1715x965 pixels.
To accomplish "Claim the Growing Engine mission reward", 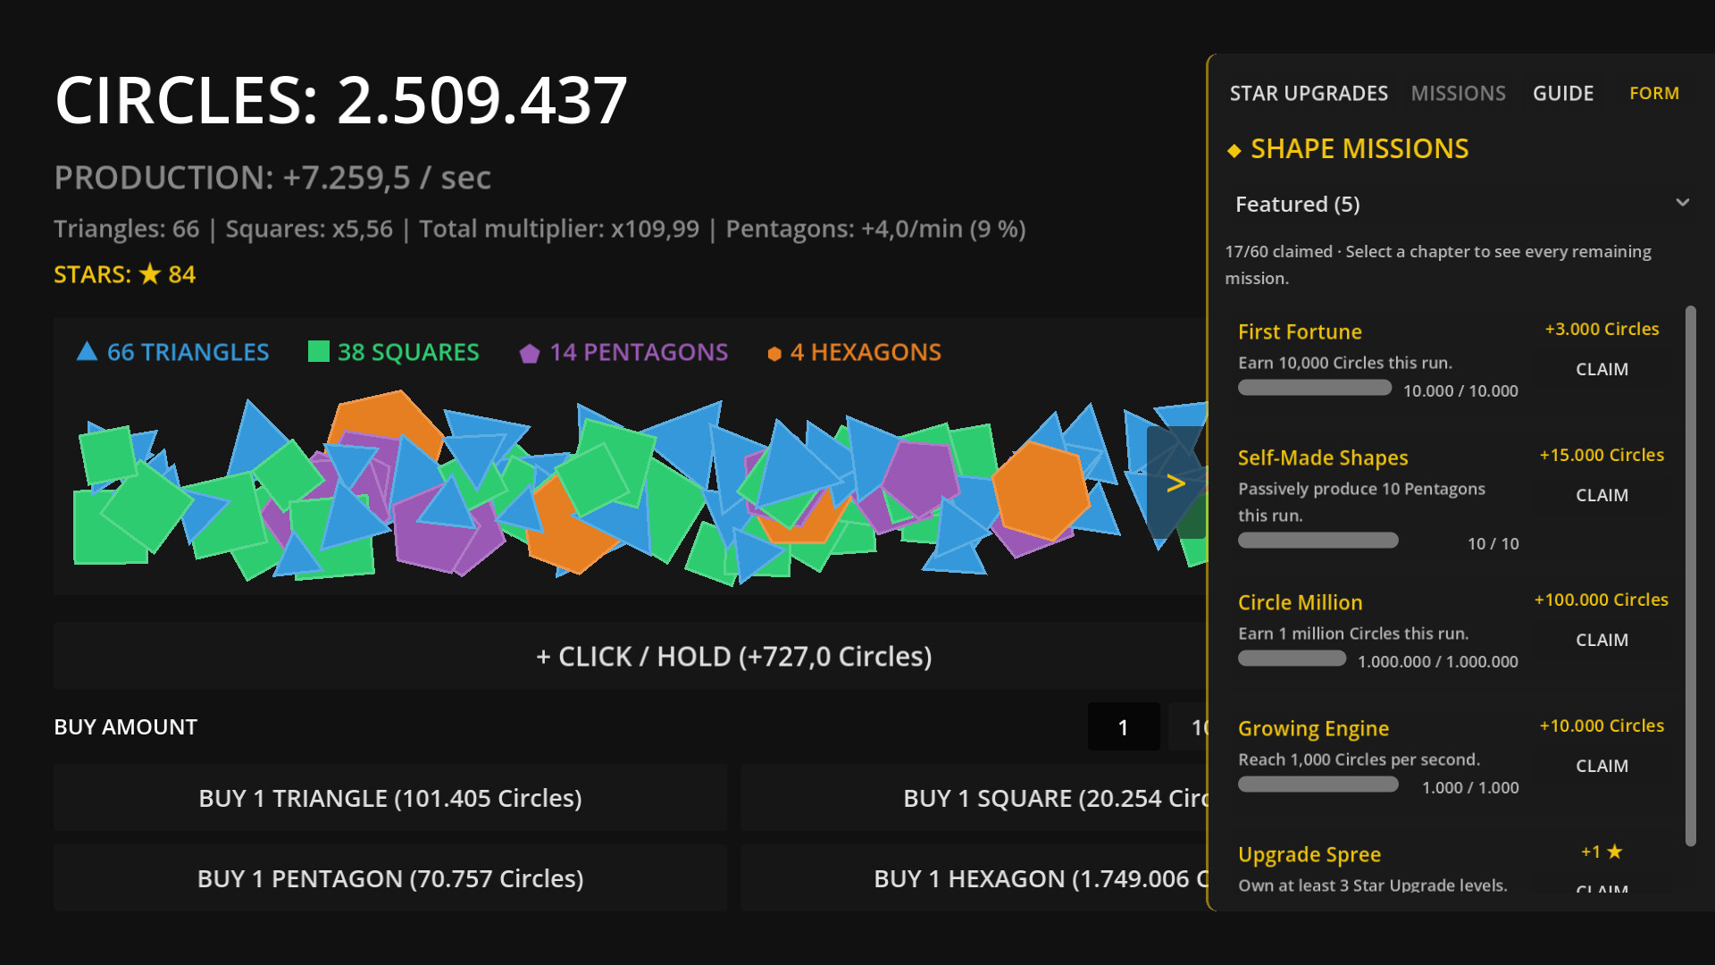I will click(1602, 766).
